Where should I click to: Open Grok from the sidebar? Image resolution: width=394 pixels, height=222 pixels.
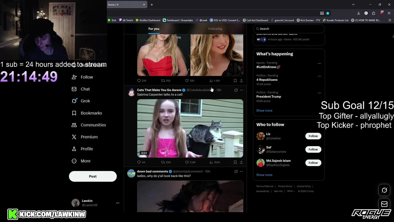point(81,101)
